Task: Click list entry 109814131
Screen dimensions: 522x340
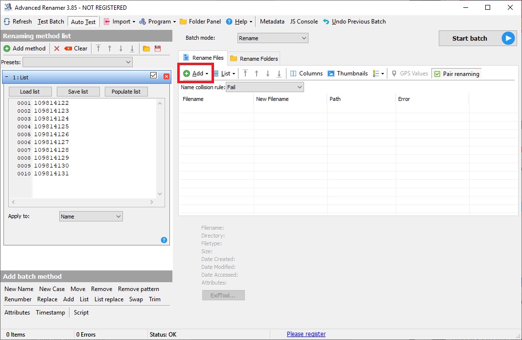Action: pos(51,173)
